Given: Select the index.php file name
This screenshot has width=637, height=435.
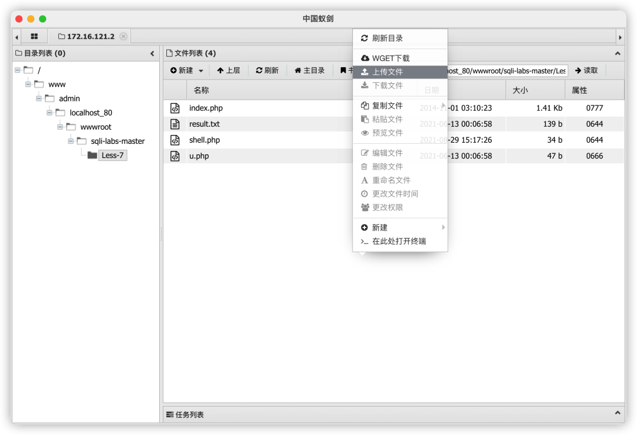Looking at the screenshot, I should [206, 108].
